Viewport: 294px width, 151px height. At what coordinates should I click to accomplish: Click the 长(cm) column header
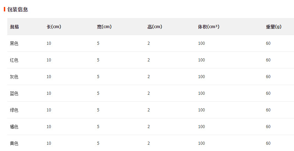pyautogui.click(x=54, y=27)
